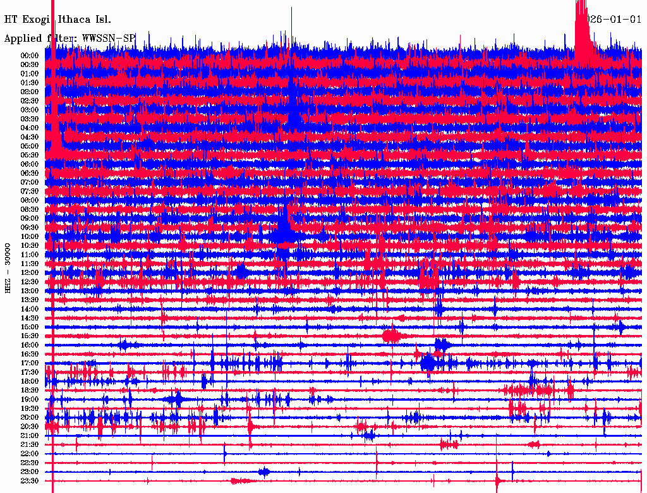Image resolution: width=647 pixels, height=493 pixels.
Task: Click the 12:00 row label
Action: (30, 272)
